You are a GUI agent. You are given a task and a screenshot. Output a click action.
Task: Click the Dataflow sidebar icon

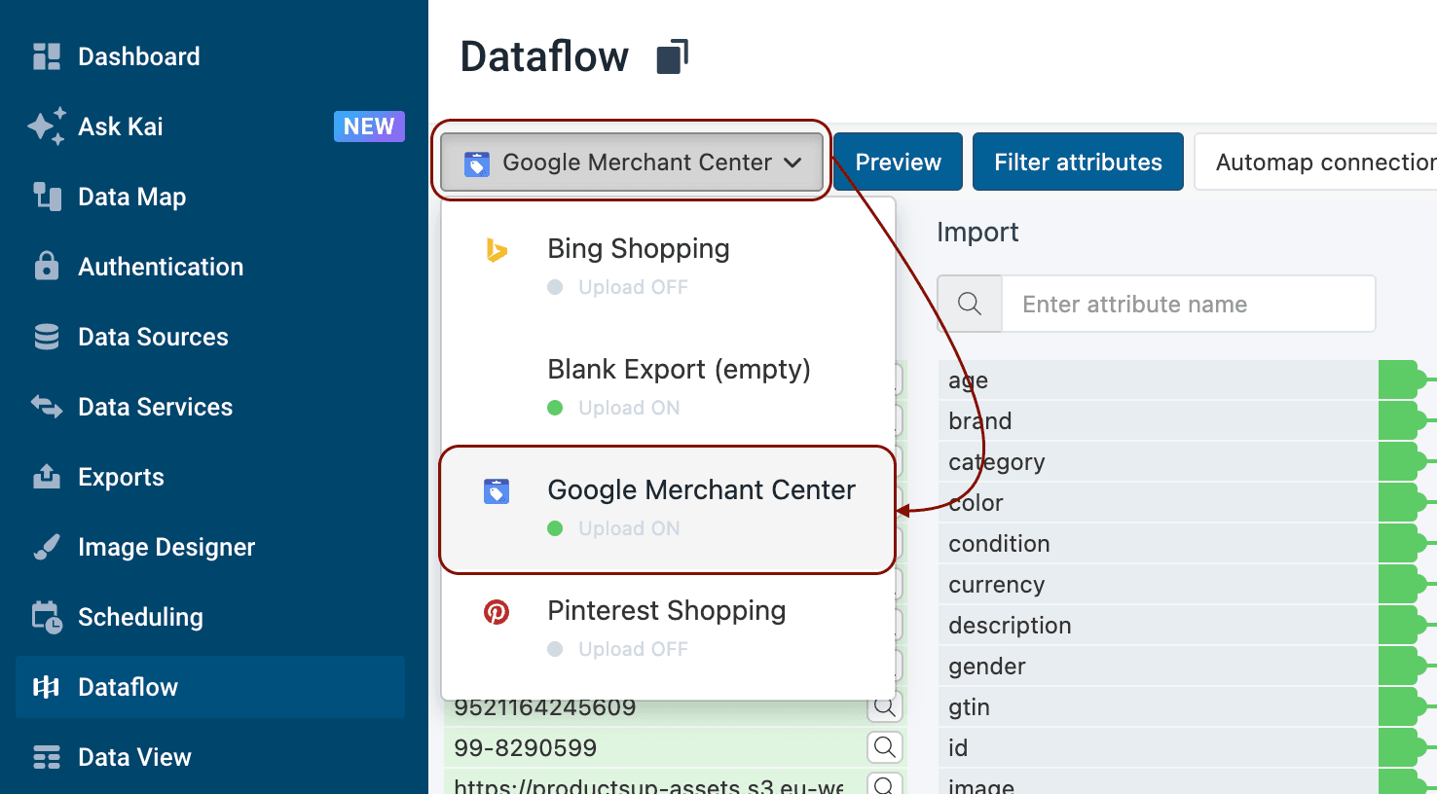47,687
